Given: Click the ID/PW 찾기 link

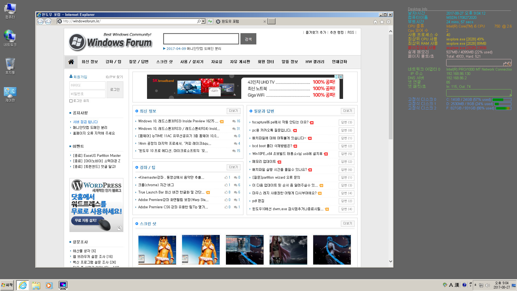Looking at the screenshot, I should pyautogui.click(x=114, y=77).
